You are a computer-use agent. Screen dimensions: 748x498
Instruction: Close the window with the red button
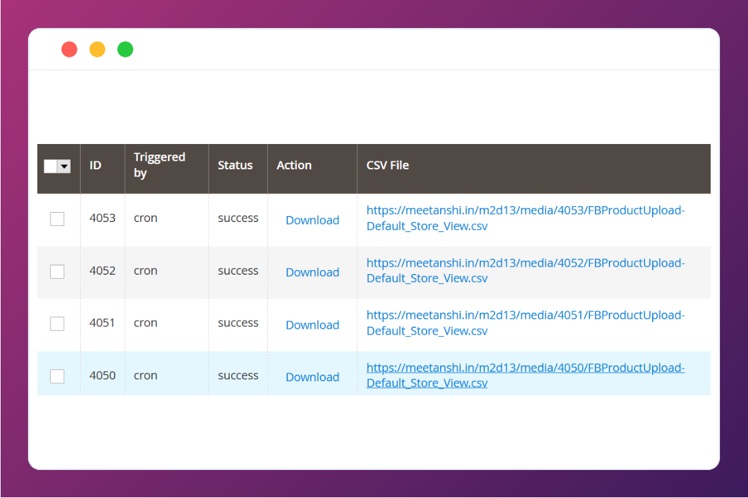[69, 49]
